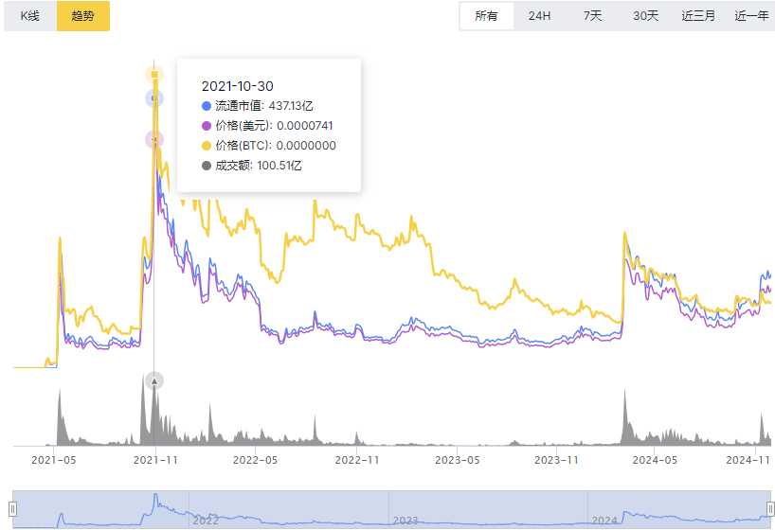Viewport: 775px width, 530px height.
Task: Show the 所有 full time range
Action: click(x=486, y=16)
